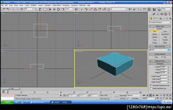Click the Cylinder primitive button
The height and width of the screenshot is (110, 173).
tap(155, 37)
